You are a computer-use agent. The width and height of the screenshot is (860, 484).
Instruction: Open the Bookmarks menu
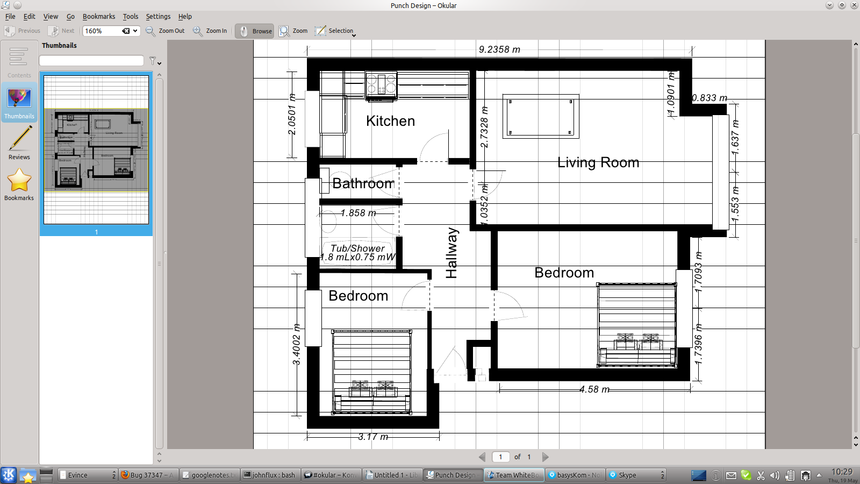(98, 17)
